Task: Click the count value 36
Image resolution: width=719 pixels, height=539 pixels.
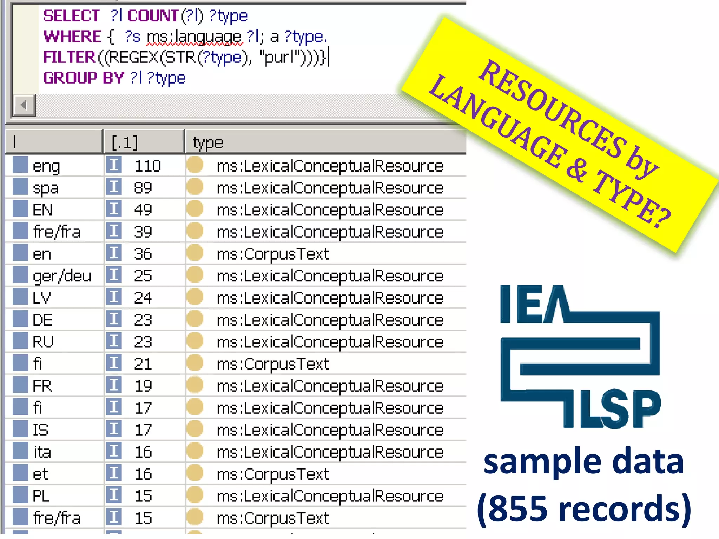Action: (143, 254)
